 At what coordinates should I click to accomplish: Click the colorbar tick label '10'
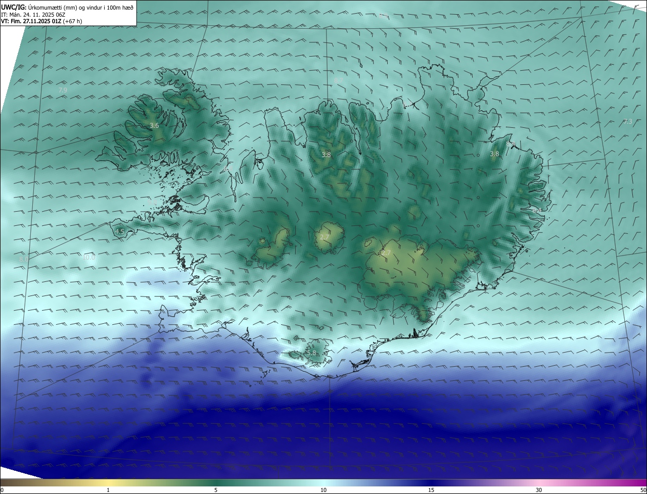[x=323, y=490]
